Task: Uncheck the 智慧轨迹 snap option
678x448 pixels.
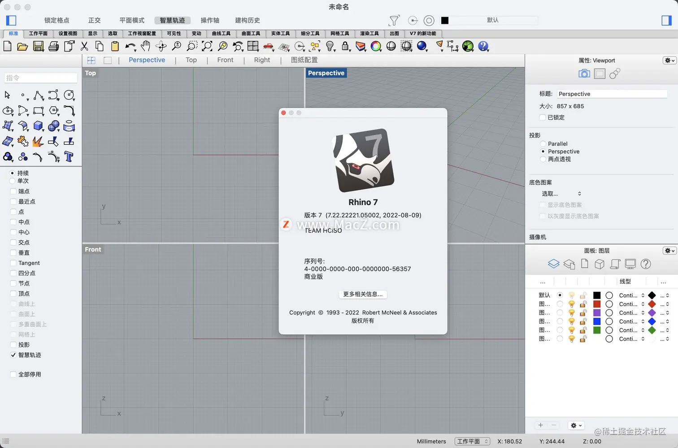Action: click(x=13, y=355)
